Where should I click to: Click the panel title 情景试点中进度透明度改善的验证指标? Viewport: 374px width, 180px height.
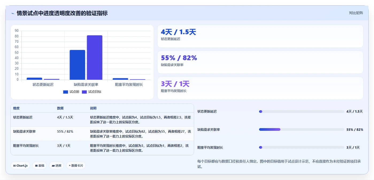point(62,13)
